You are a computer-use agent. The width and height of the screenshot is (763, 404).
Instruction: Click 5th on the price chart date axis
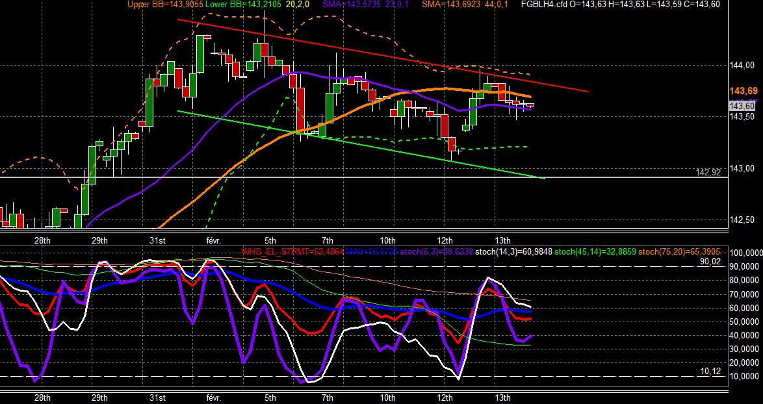pyautogui.click(x=270, y=241)
